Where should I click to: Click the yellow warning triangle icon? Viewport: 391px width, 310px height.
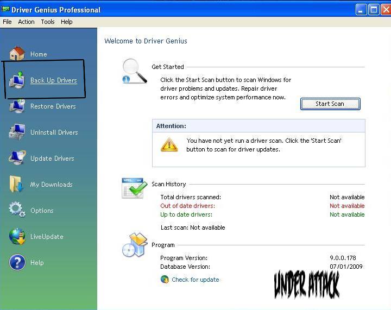point(169,145)
